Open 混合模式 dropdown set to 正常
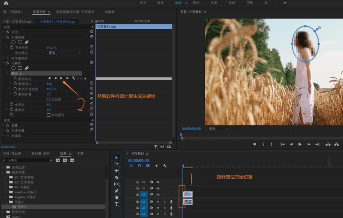The height and width of the screenshot is (218, 343). (x=64, y=53)
